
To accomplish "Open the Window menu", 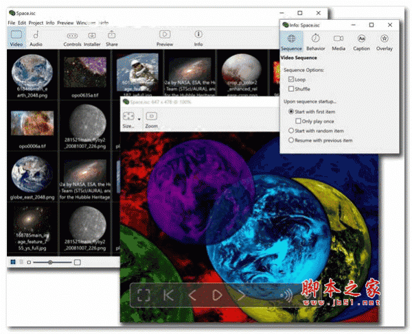I will click(86, 23).
